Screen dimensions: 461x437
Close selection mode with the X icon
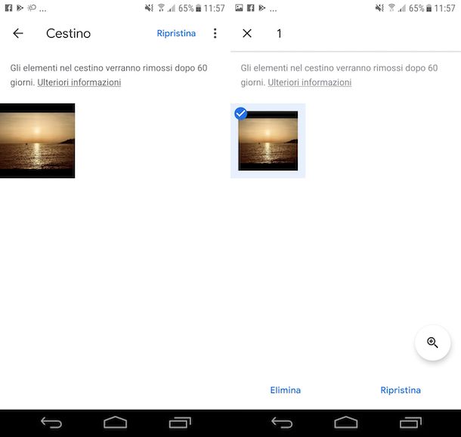click(x=247, y=33)
